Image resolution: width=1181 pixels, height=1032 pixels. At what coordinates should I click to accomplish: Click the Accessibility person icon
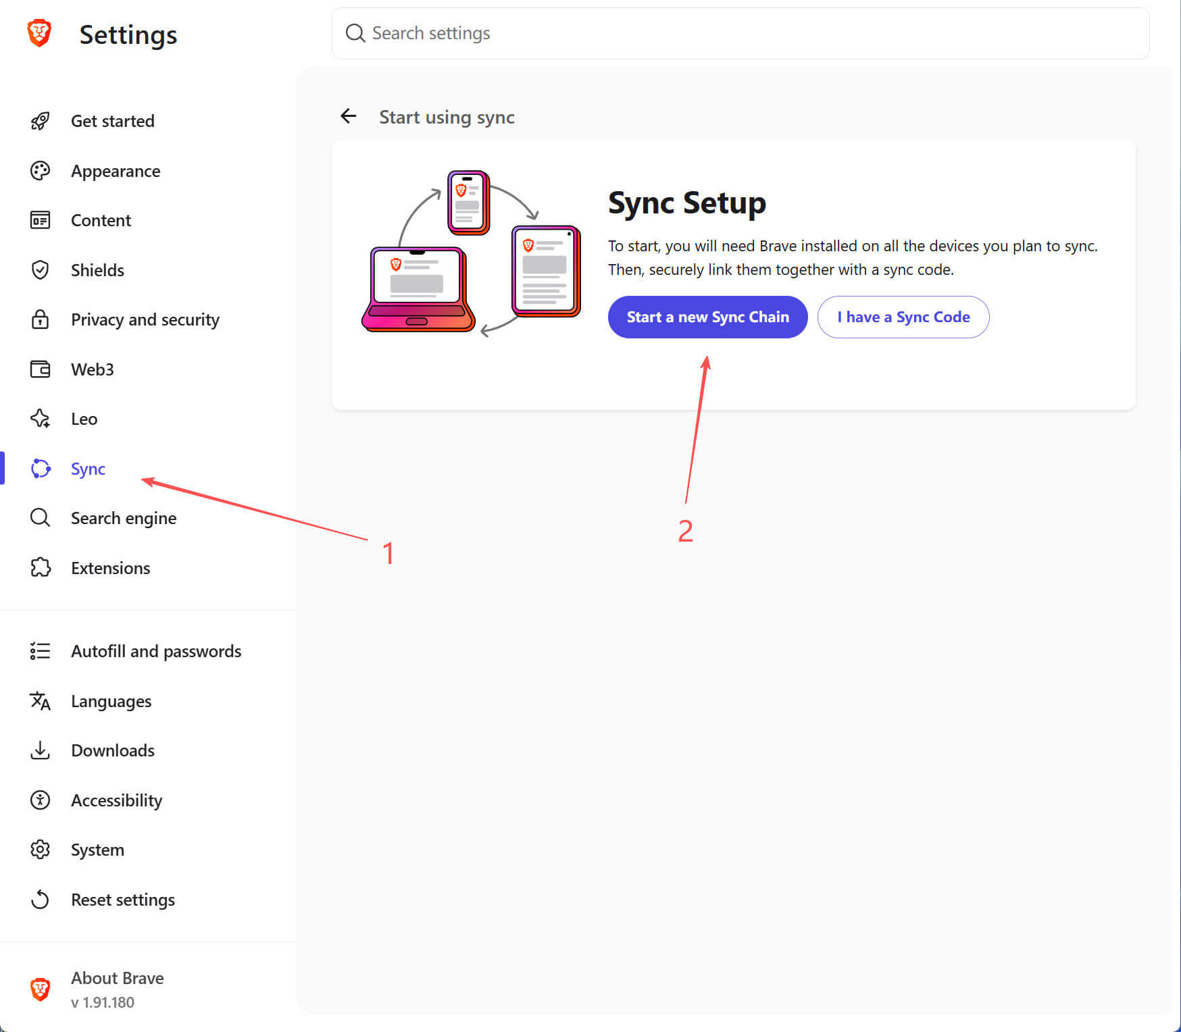click(40, 800)
